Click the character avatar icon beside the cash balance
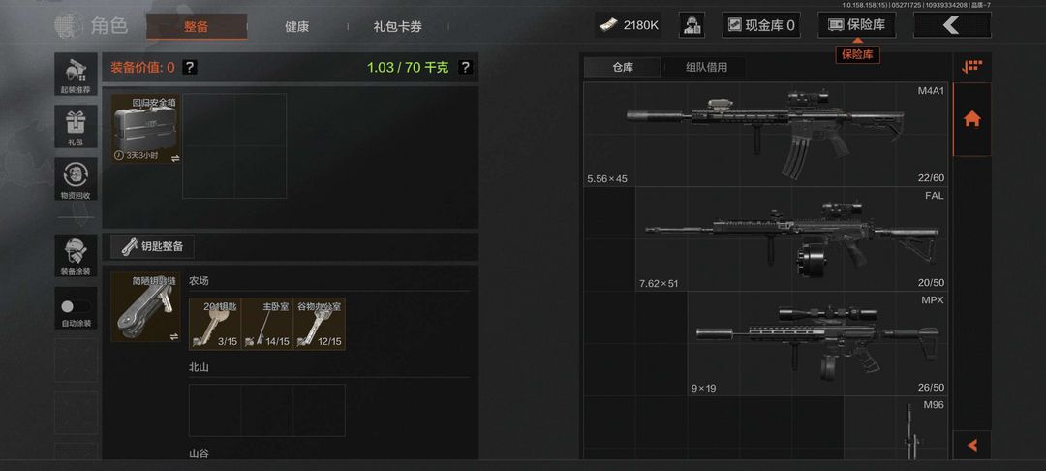The width and height of the screenshot is (1046, 471). 692,25
